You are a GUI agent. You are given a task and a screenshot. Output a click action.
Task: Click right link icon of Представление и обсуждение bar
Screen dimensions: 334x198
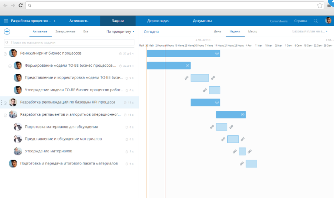(242, 139)
